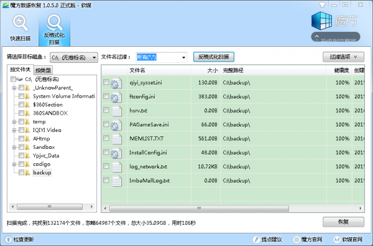Collapse the ratings panel chevron under logo

click(316, 37)
